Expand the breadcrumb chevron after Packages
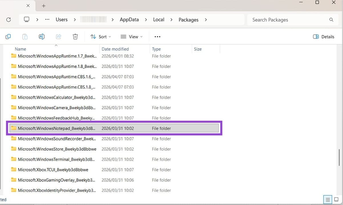343x205 pixels. pyautogui.click(x=206, y=20)
